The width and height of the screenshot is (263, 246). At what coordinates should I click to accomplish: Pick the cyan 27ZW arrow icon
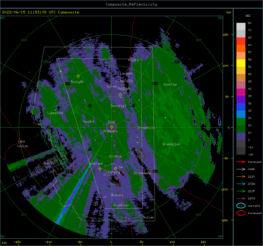241,184
